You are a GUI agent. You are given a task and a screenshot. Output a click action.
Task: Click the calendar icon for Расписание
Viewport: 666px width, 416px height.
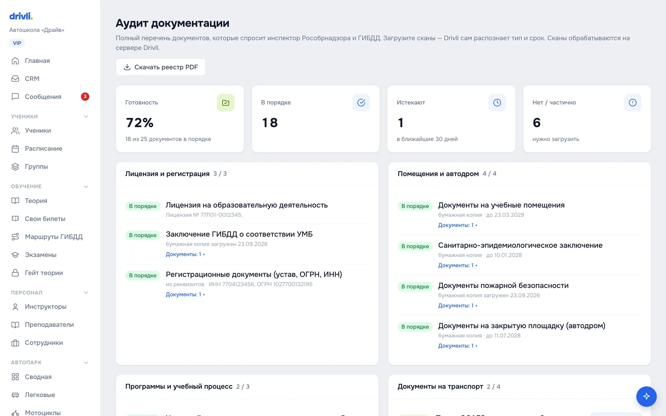[x=15, y=149]
